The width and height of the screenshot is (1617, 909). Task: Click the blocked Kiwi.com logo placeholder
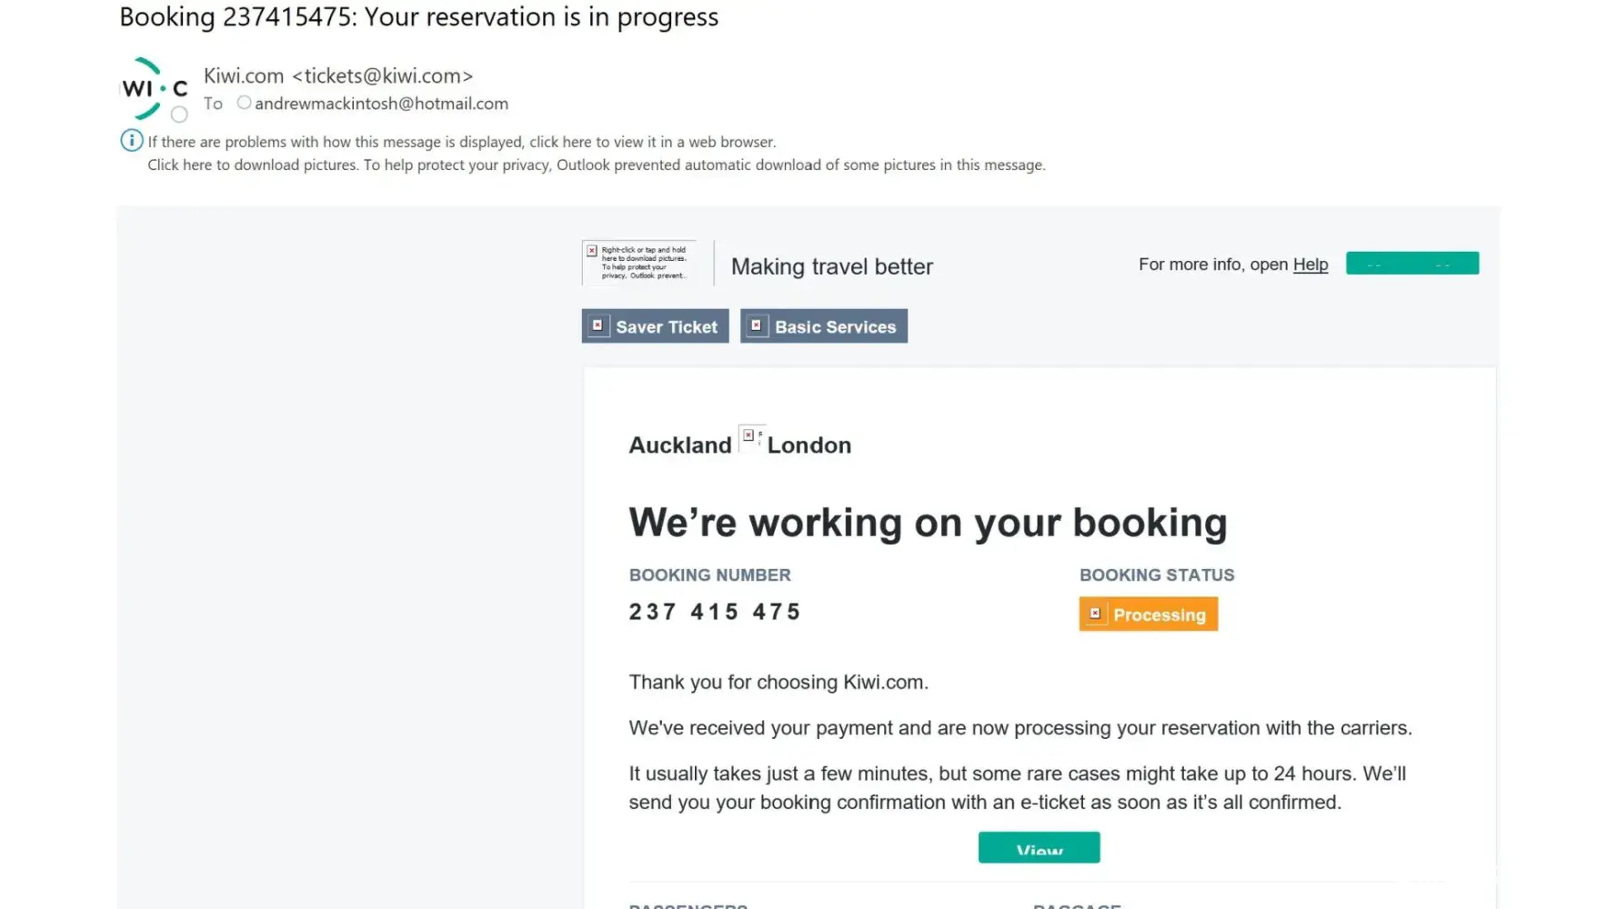click(639, 263)
